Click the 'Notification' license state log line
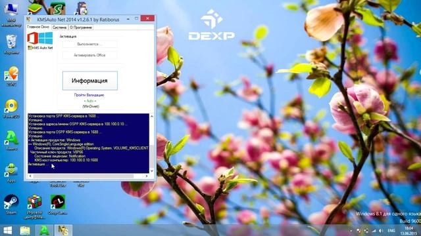The width and height of the screenshot is (421, 236). 60,156
